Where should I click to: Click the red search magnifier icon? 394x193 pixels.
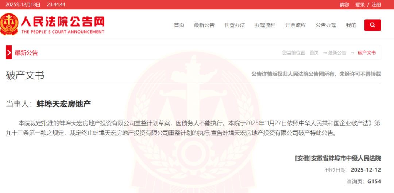coord(372,25)
